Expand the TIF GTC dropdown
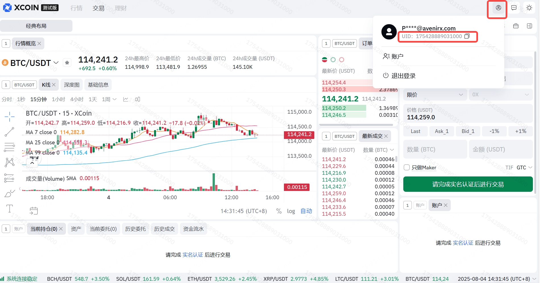Image resolution: width=540 pixels, height=283 pixels. point(524,168)
